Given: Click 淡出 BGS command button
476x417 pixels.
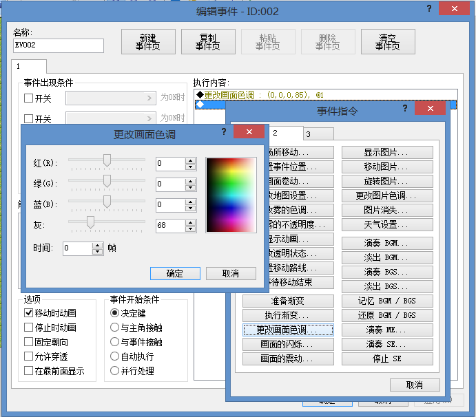Looking at the screenshot, I should pyautogui.click(x=387, y=286).
